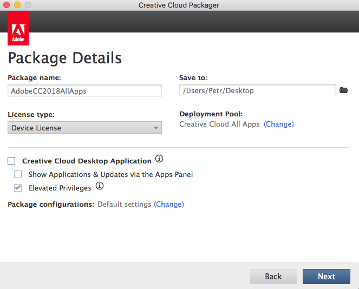Focus the Package name text field
The image size is (359, 289).
(84, 91)
